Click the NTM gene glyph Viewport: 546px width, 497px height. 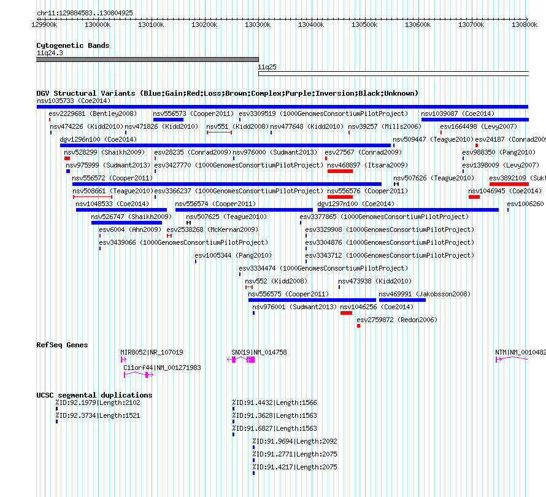pos(512,359)
